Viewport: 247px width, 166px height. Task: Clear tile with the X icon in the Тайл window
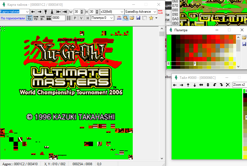tap(228, 85)
